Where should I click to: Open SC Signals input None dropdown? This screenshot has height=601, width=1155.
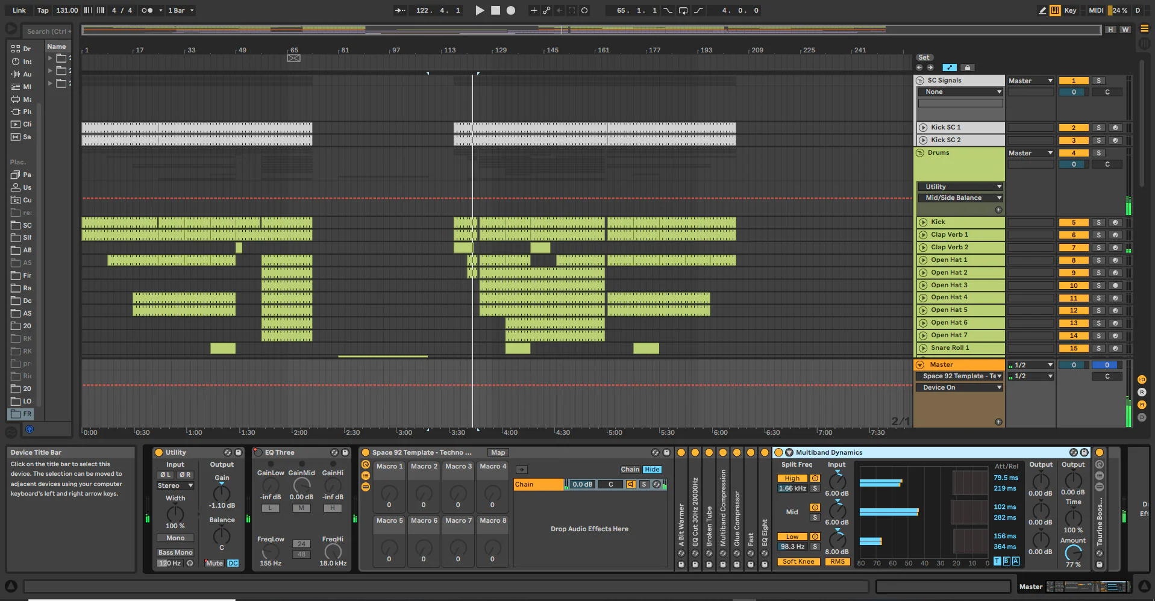[960, 92]
